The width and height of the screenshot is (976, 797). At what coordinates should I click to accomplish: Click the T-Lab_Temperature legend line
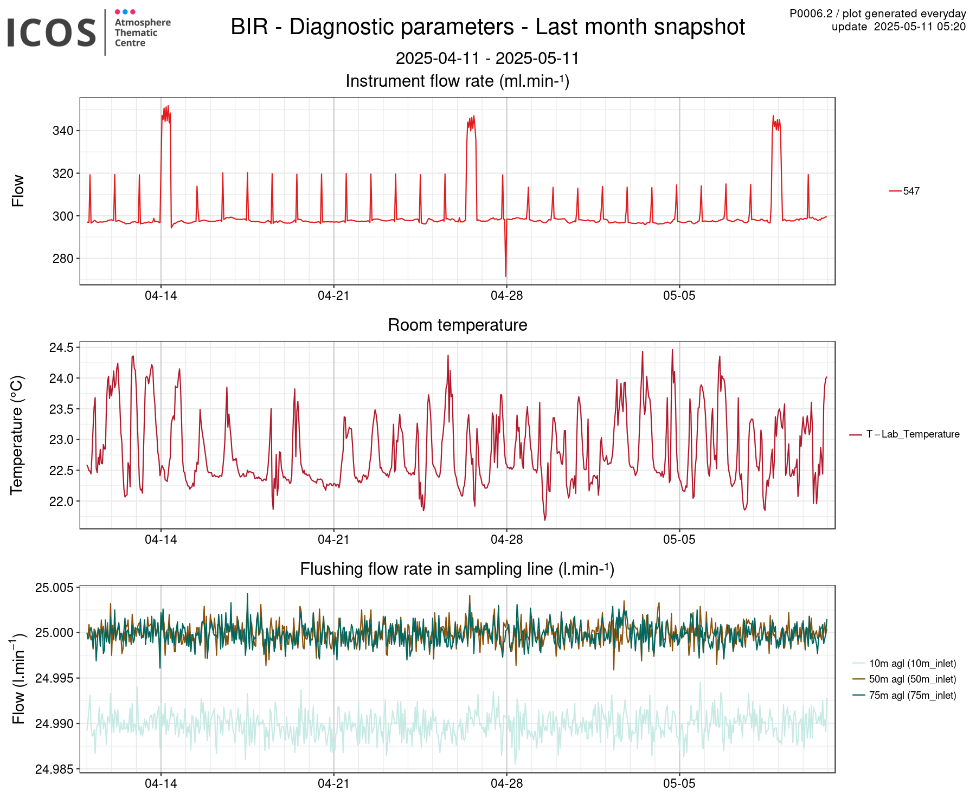click(856, 434)
